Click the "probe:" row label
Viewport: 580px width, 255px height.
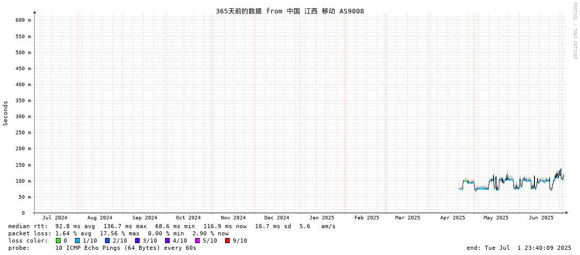(x=19, y=248)
